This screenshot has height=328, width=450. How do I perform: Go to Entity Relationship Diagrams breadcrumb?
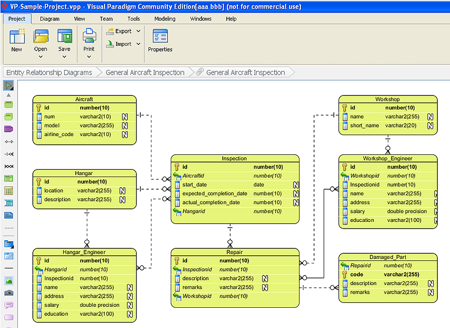[49, 72]
